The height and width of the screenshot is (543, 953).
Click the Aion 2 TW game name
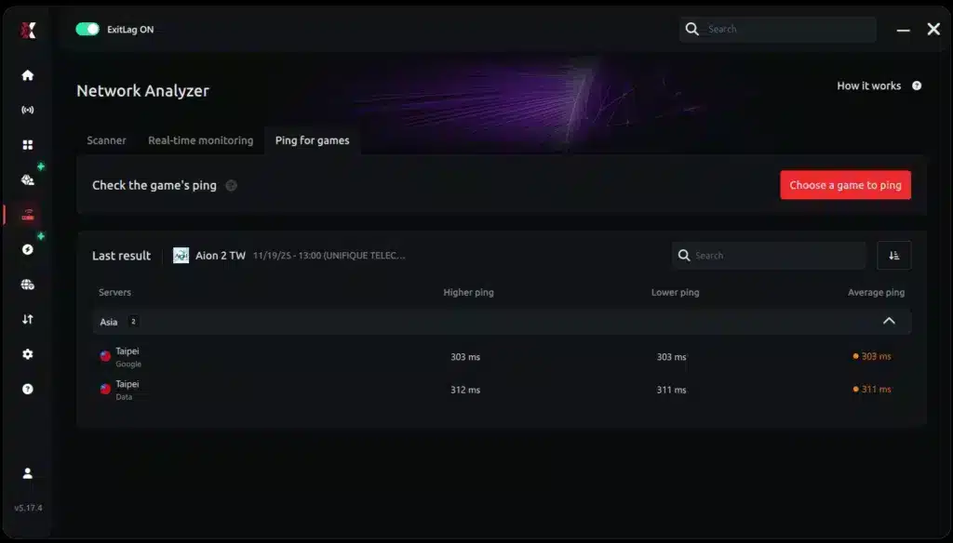221,256
